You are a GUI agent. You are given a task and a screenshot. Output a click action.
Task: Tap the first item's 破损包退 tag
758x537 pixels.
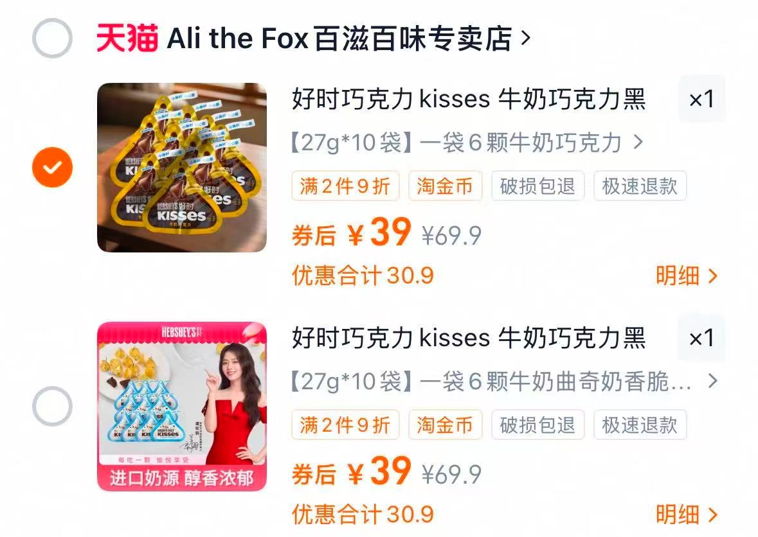click(x=538, y=186)
